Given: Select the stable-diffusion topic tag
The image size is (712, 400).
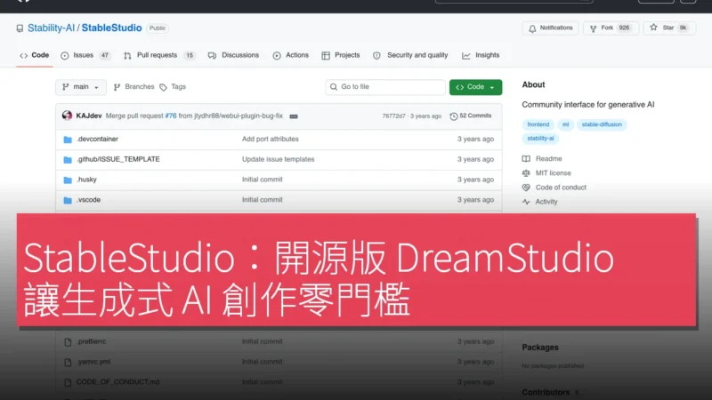Looking at the screenshot, I should (602, 124).
